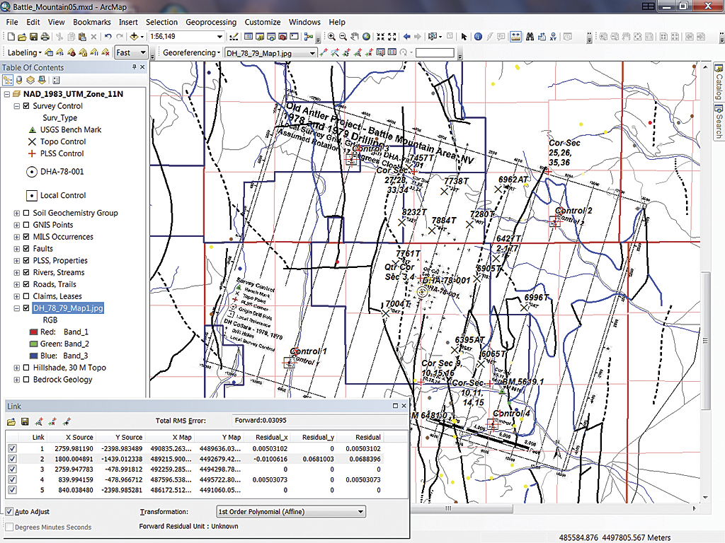The height and width of the screenshot is (543, 725).
Task: List table of contents by drawing order
Action: [x=8, y=81]
